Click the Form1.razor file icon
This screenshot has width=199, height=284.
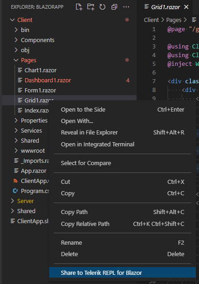coord(20,90)
